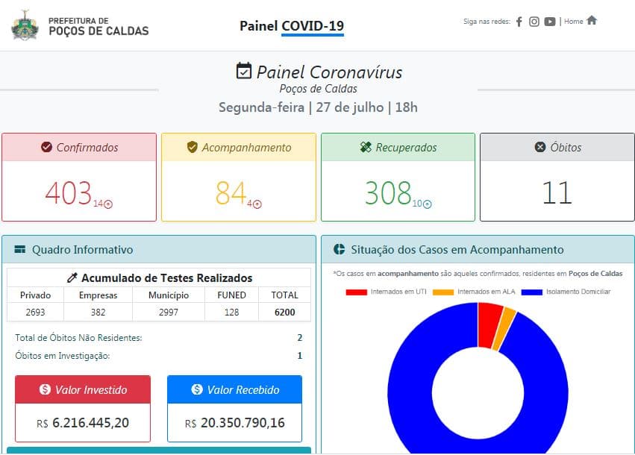Click the Quadro Informativo panel title
Viewport: 635px width, 455px height.
[x=82, y=249]
